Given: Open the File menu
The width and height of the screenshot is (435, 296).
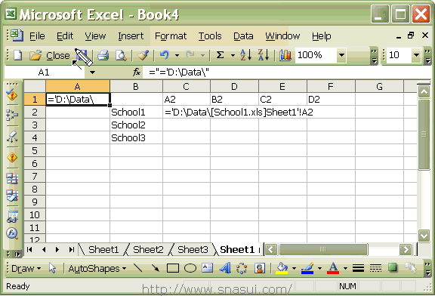Looking at the screenshot, I should click(37, 36).
